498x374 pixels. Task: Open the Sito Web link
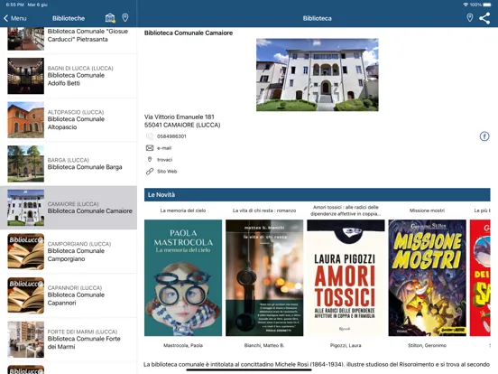point(167,172)
